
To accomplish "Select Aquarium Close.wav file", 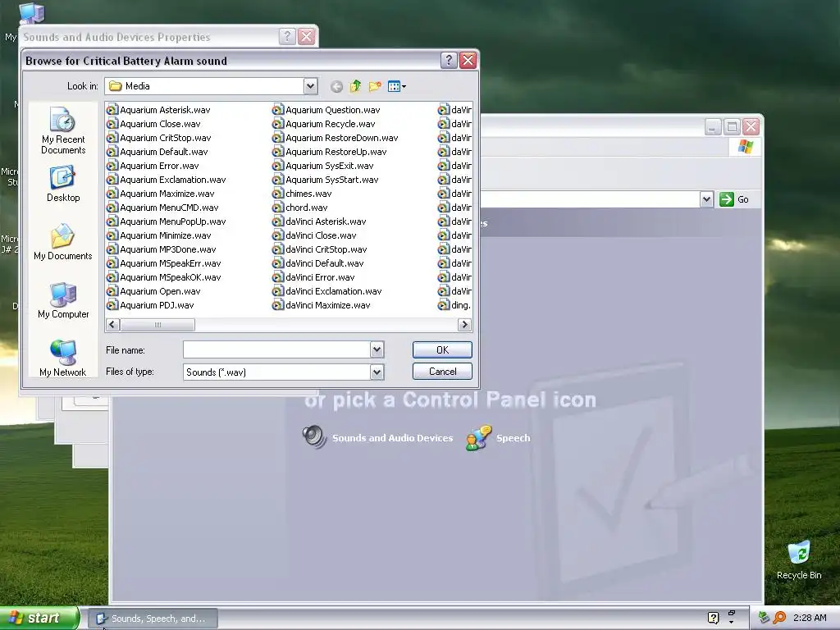I will tap(153, 124).
